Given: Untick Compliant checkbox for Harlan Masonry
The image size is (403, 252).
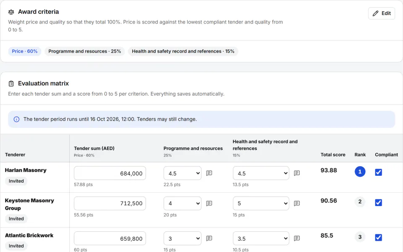Looking at the screenshot, I should (378, 172).
